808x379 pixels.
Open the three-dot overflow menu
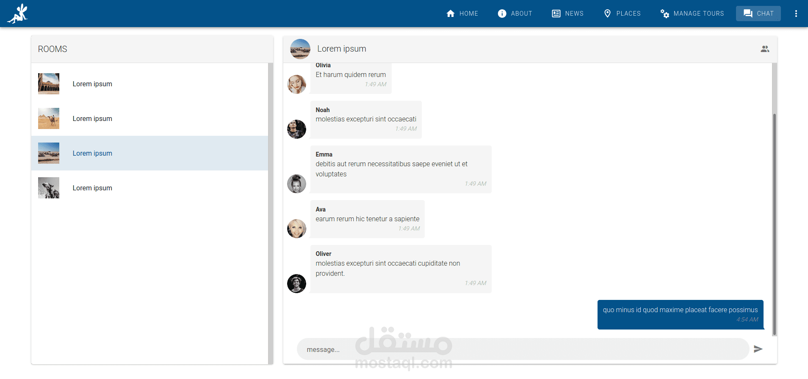click(x=796, y=14)
